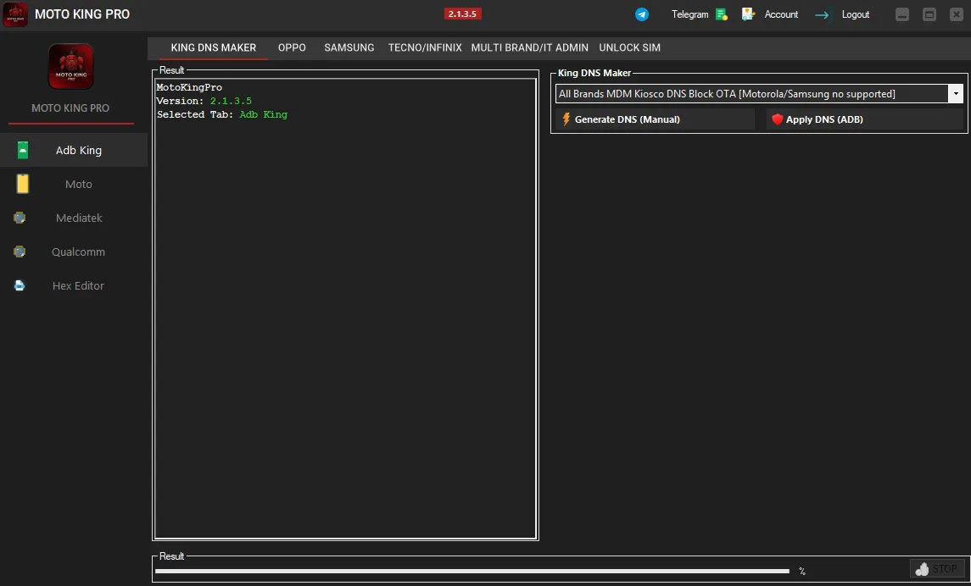Click the bottom progress bar
Screen dimensions: 971x586
tap(472, 571)
